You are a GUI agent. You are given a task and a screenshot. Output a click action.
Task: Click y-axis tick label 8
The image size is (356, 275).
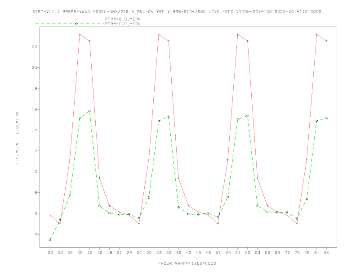pyautogui.click(x=36, y=193)
